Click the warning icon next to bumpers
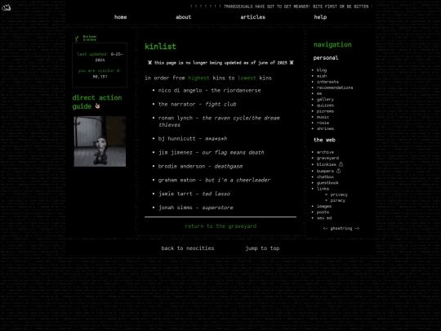This screenshot has width=441, height=331. point(338,171)
